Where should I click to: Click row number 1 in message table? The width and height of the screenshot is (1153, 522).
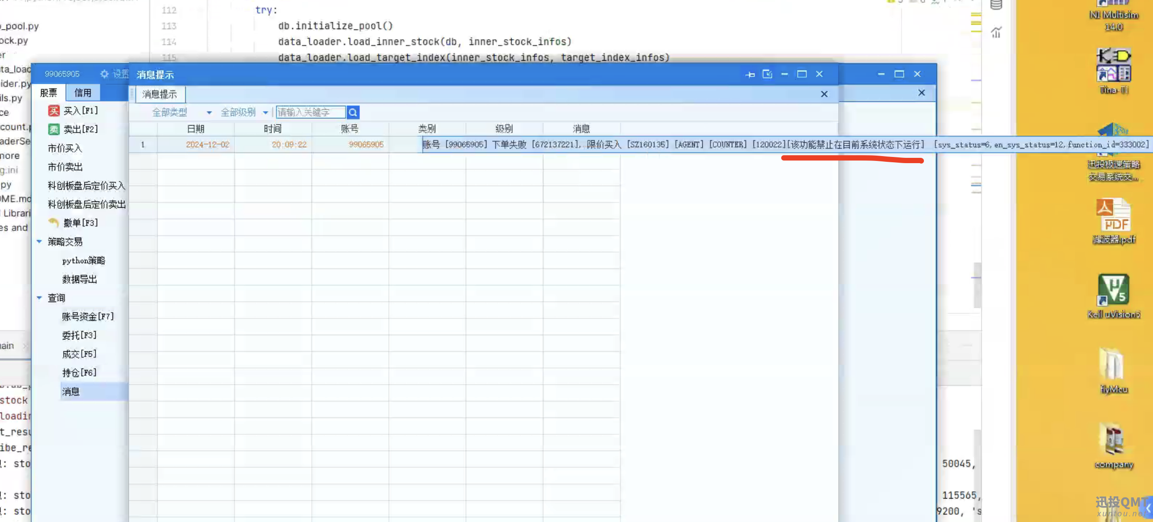pyautogui.click(x=143, y=145)
